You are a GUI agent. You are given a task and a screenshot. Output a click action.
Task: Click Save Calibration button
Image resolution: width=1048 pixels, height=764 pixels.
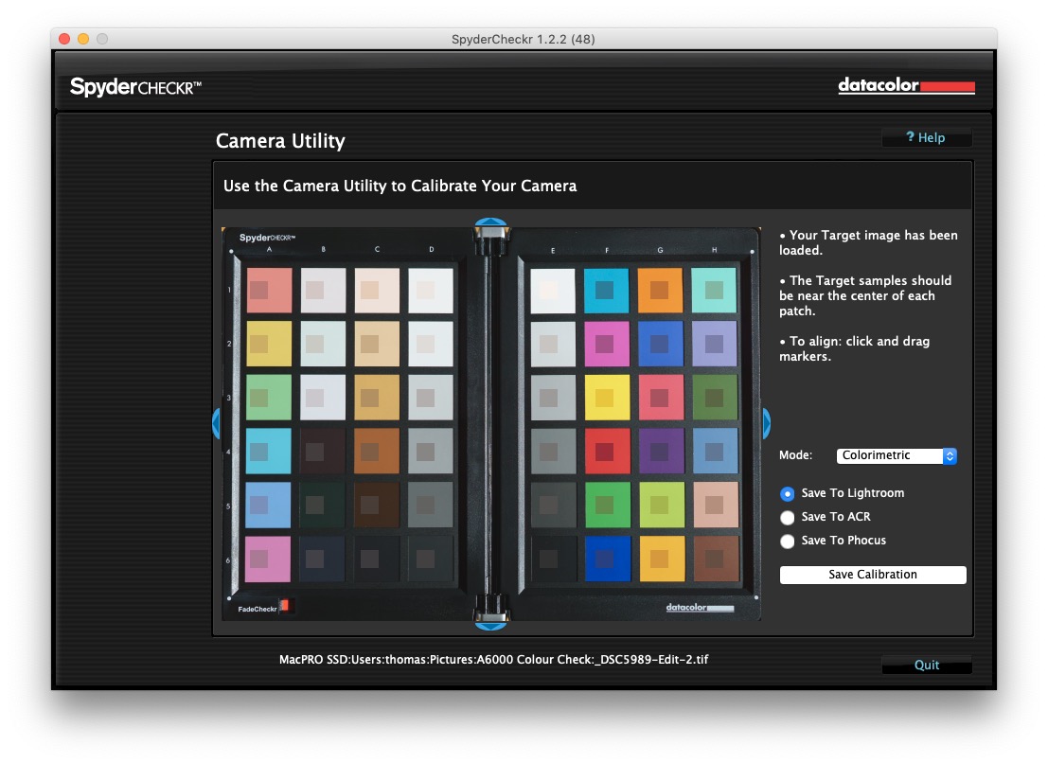tap(872, 574)
